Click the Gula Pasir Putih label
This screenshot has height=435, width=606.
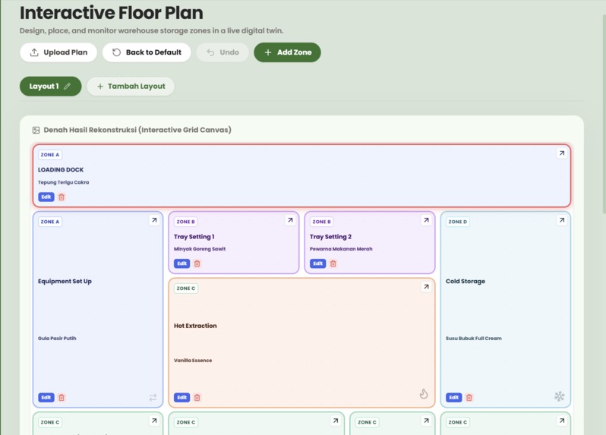[57, 339]
